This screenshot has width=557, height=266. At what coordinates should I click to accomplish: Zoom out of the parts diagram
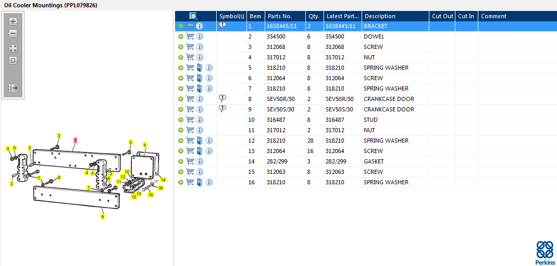pos(13,34)
